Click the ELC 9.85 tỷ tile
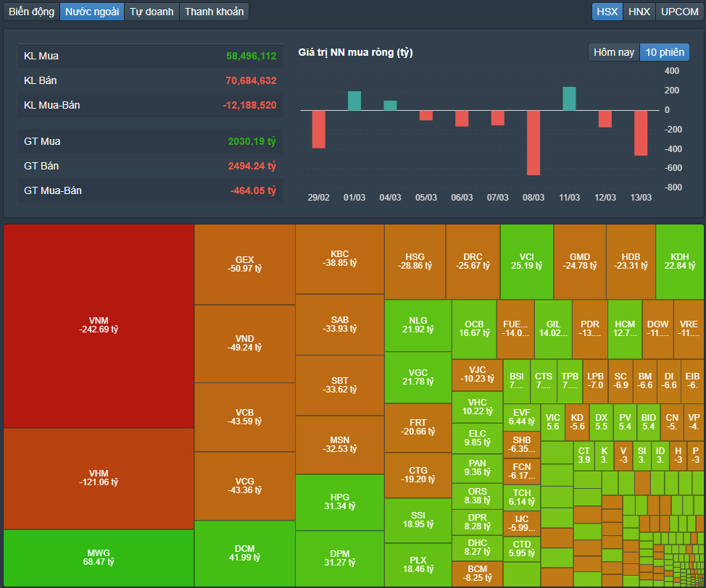 (x=477, y=439)
